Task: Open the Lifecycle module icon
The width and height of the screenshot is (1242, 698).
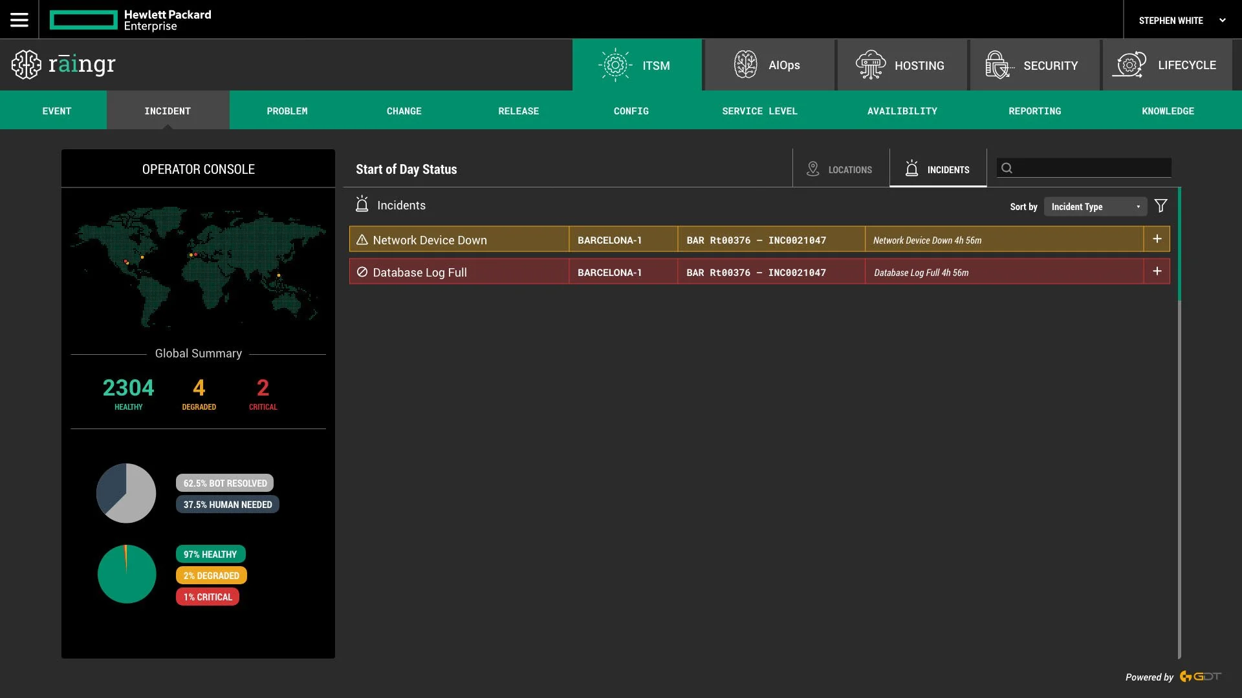Action: coord(1129,65)
